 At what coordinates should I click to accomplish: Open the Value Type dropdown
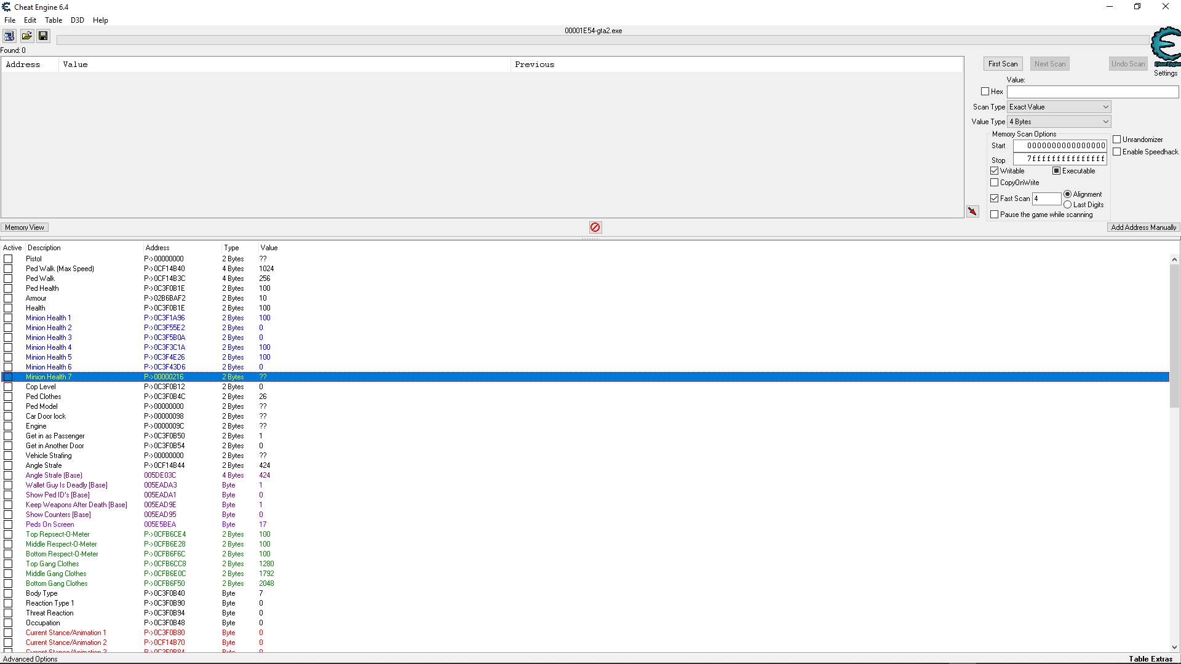[x=1059, y=122]
